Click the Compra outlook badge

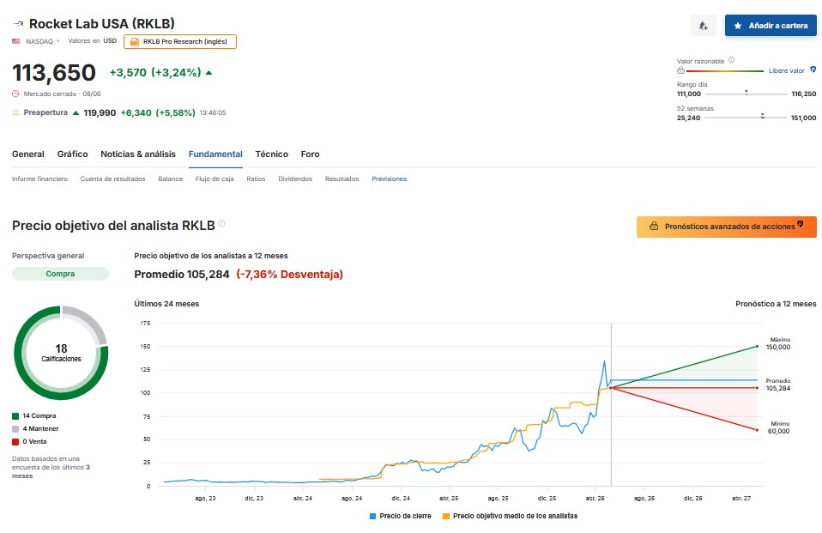click(x=60, y=274)
